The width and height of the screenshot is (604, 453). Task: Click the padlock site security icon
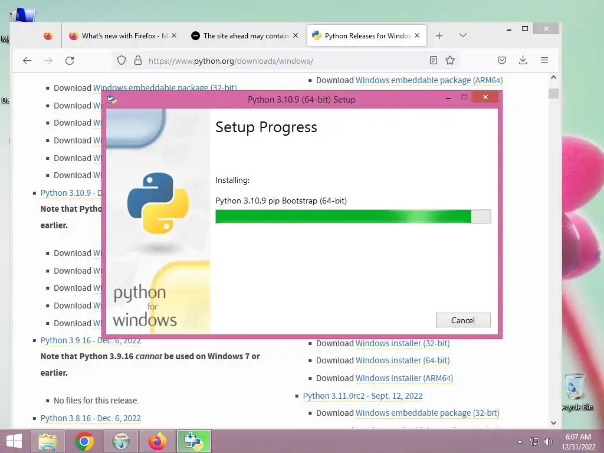(x=138, y=61)
